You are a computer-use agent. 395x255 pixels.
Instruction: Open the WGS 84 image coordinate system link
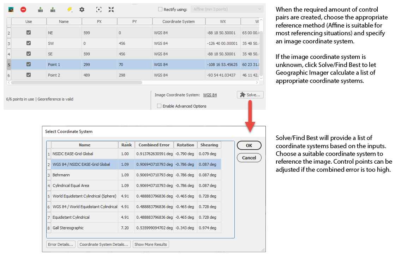click(x=210, y=95)
